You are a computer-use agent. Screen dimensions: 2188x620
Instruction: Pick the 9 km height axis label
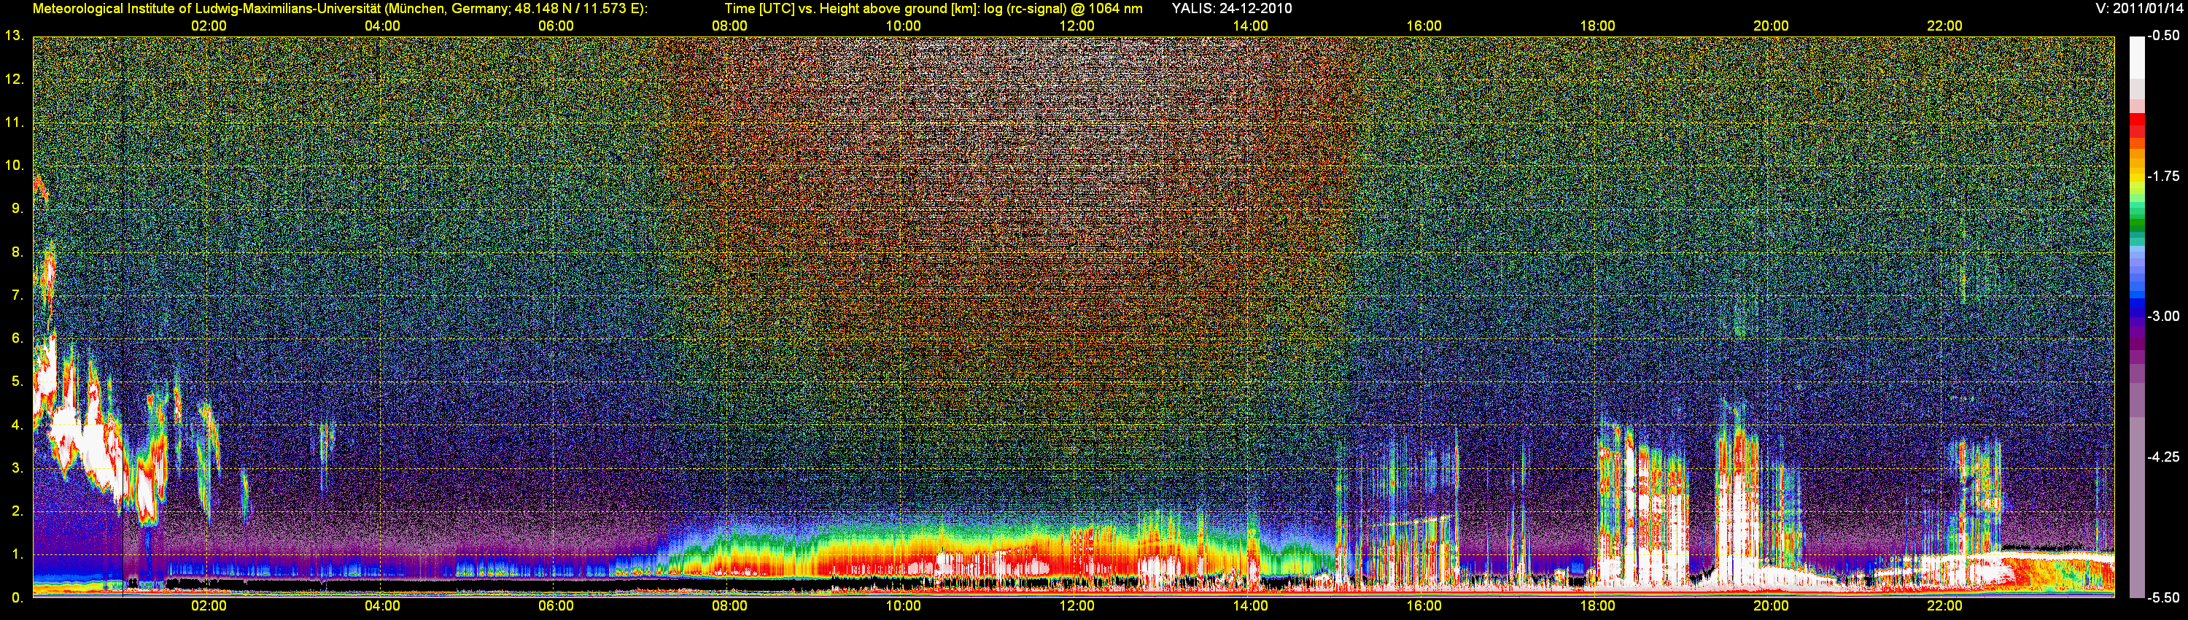17,209
